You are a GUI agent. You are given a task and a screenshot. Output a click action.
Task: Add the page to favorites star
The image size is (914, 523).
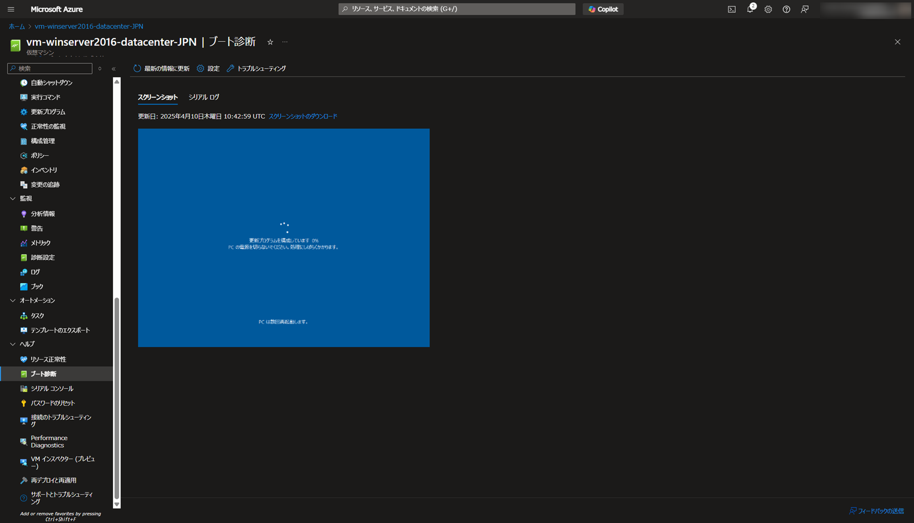270,42
